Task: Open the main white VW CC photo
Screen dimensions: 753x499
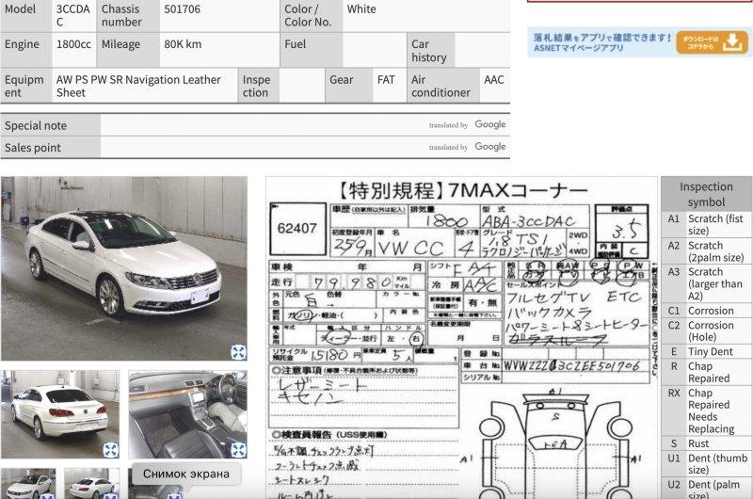Action: [122, 268]
